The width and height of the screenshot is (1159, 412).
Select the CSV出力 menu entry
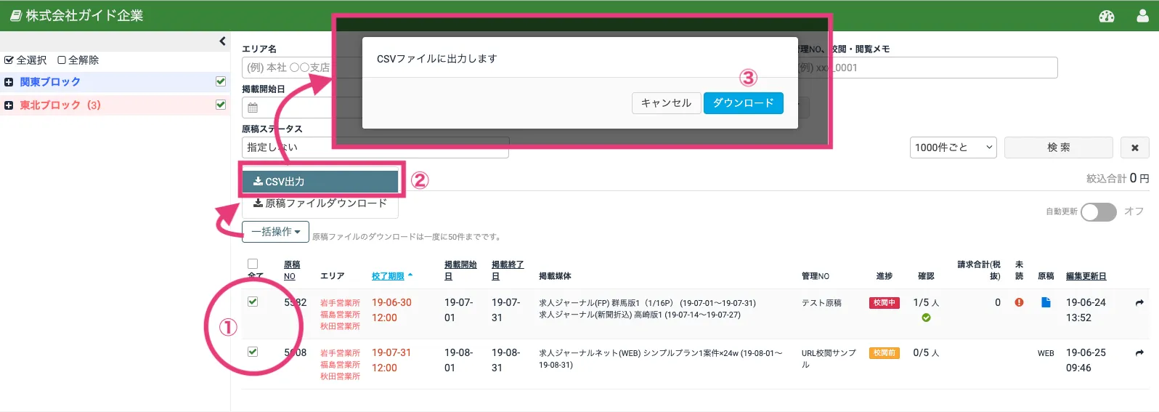(320, 182)
